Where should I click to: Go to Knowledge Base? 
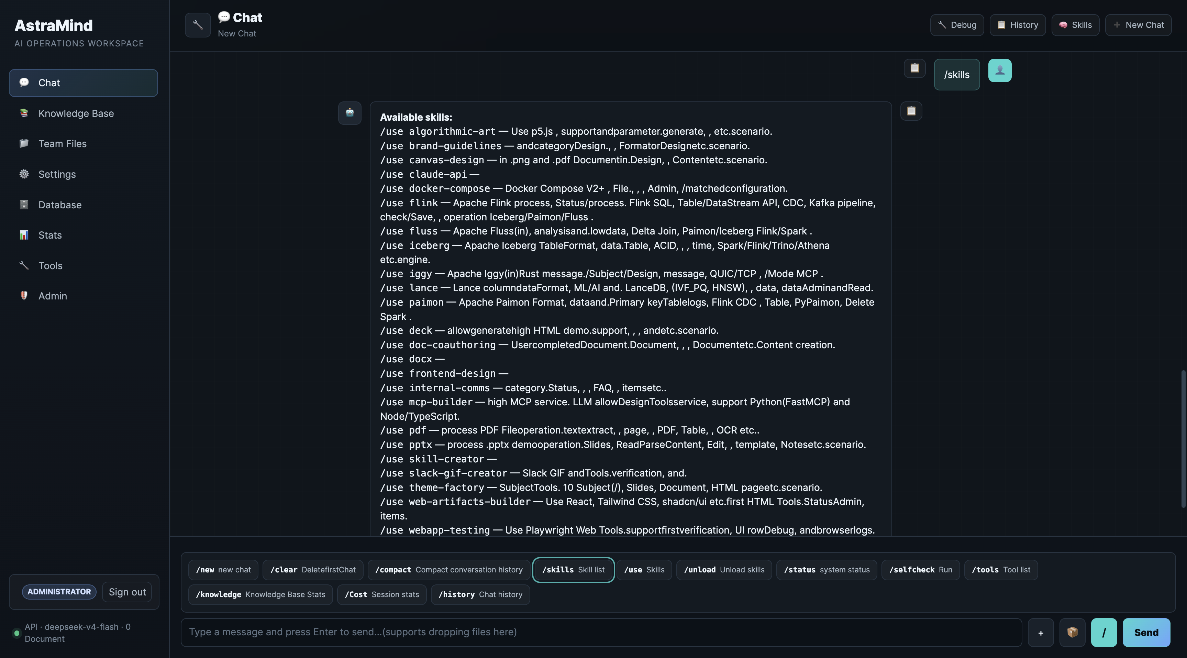[84, 113]
